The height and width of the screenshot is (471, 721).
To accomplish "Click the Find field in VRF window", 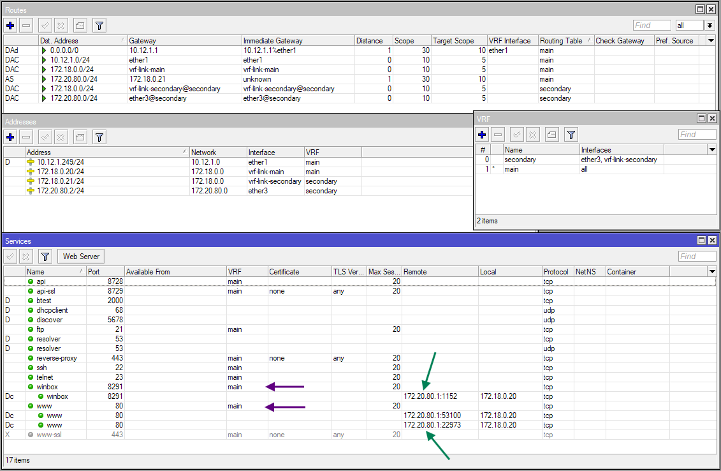I will [x=697, y=135].
